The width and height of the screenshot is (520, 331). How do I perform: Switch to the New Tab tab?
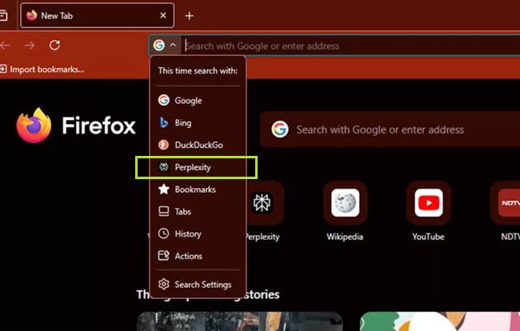coord(97,15)
